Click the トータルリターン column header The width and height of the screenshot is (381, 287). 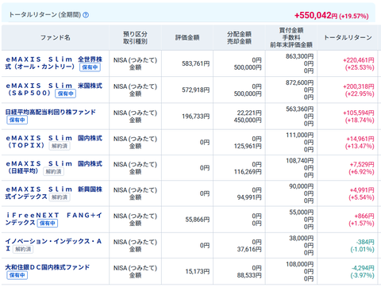coord(348,37)
